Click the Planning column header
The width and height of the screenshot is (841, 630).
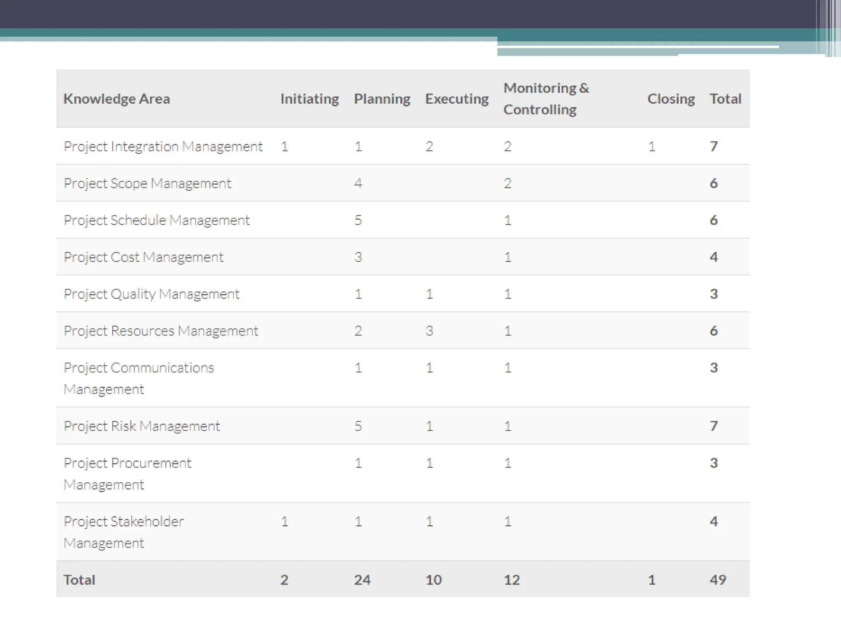[382, 99]
